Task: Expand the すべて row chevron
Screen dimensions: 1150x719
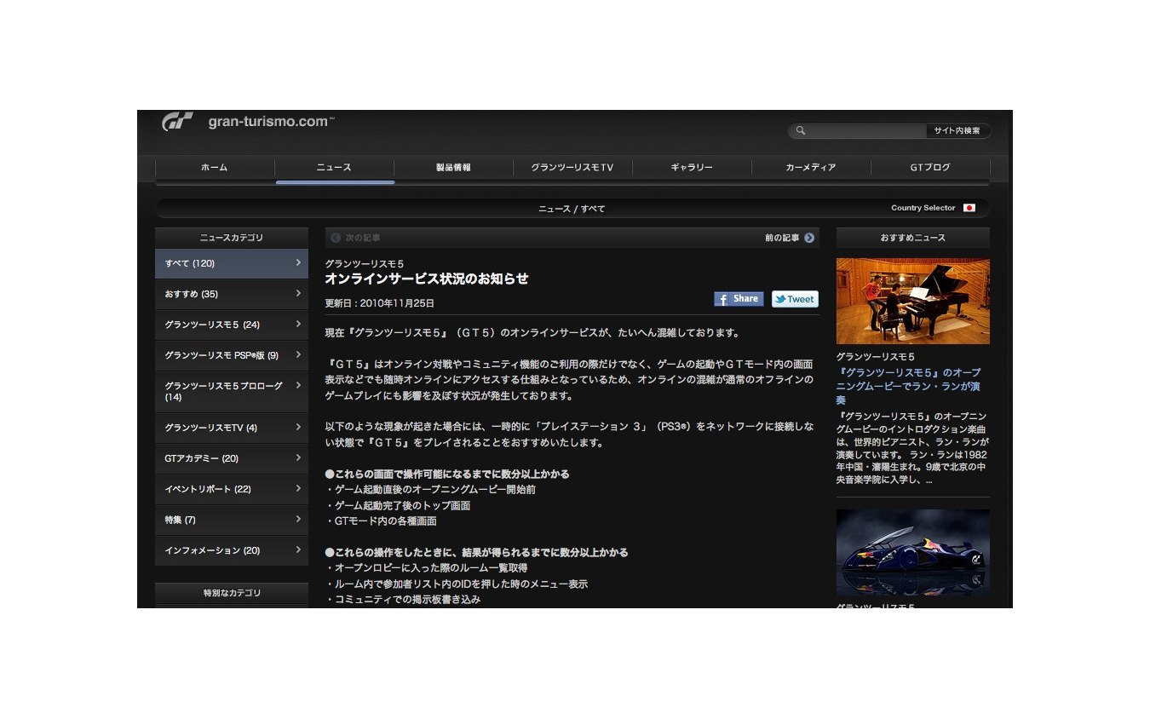Action: click(x=298, y=262)
